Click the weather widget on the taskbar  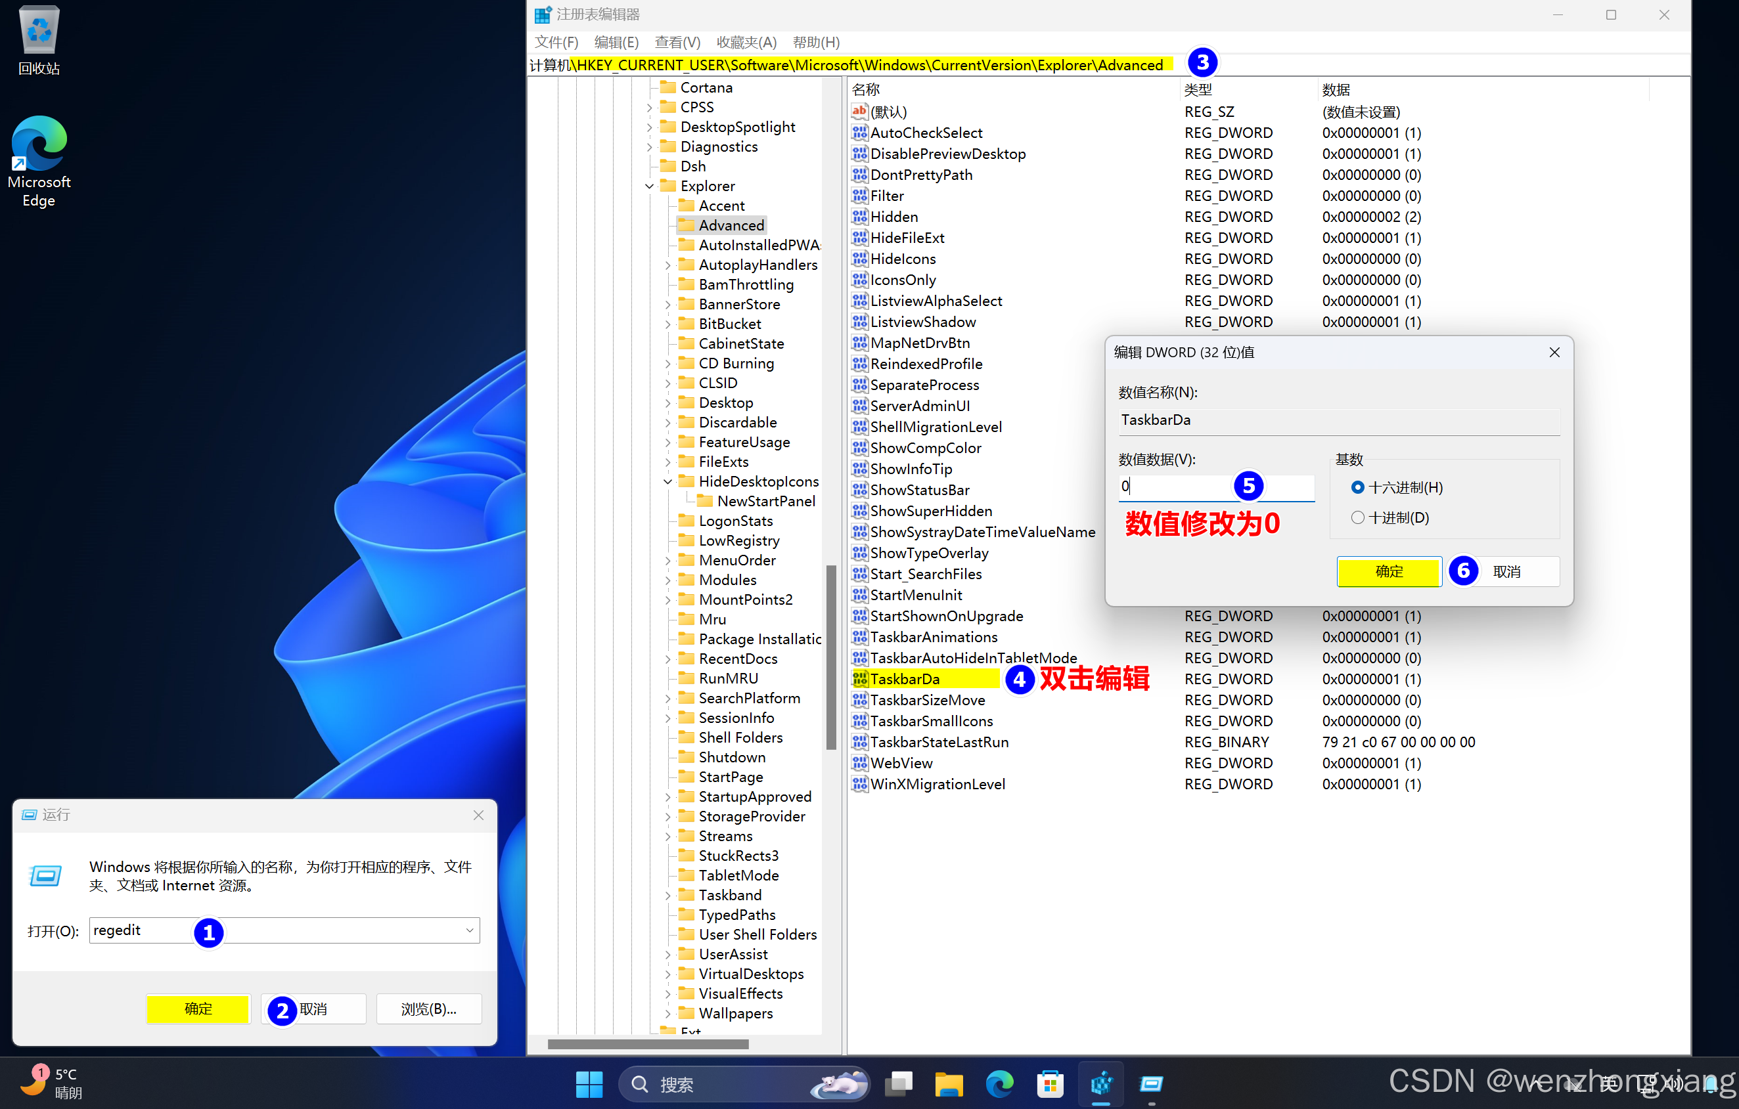[x=52, y=1083]
